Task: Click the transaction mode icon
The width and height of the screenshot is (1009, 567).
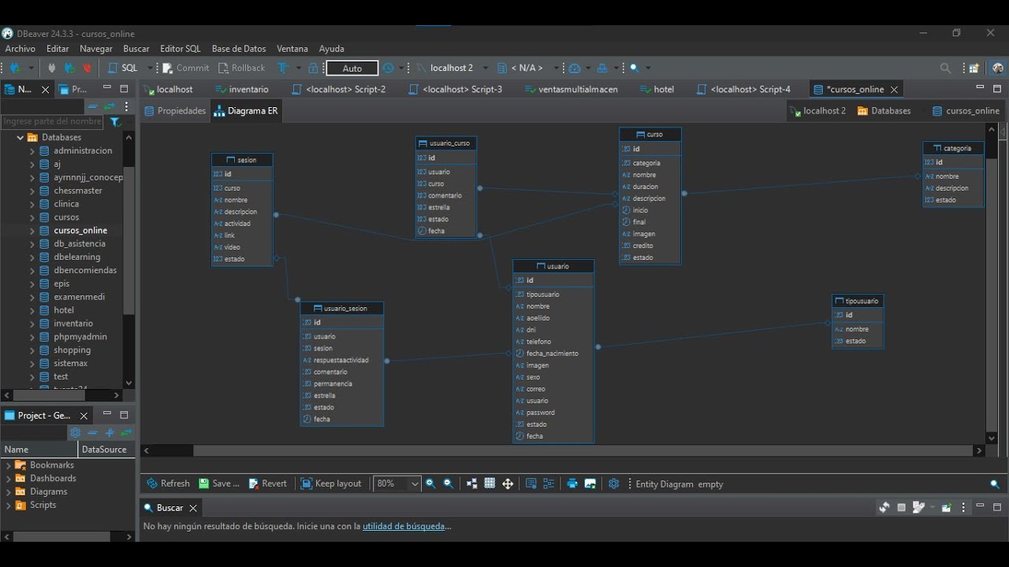Action: 283,68
